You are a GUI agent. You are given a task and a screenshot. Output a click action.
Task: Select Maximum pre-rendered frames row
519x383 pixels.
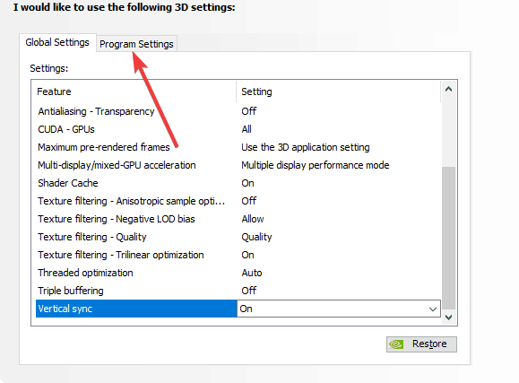238,147
